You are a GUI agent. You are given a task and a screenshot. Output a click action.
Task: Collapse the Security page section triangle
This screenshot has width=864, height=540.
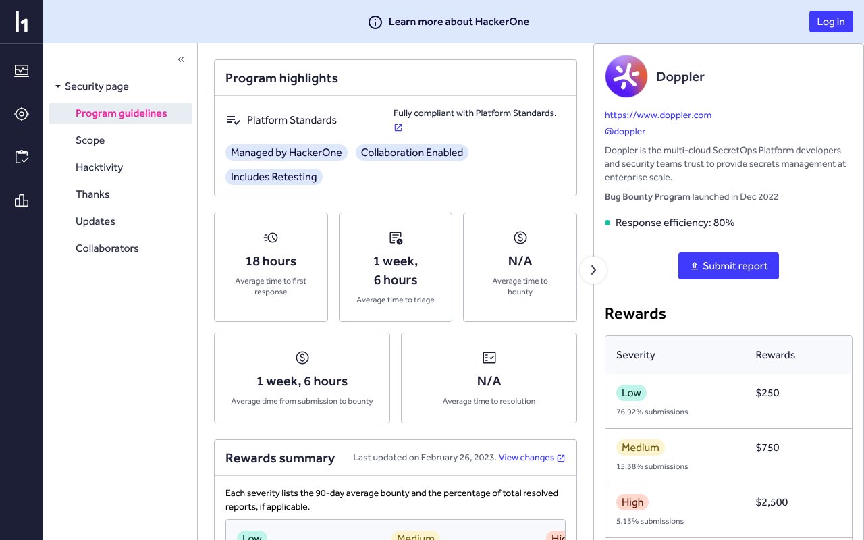[x=59, y=86]
